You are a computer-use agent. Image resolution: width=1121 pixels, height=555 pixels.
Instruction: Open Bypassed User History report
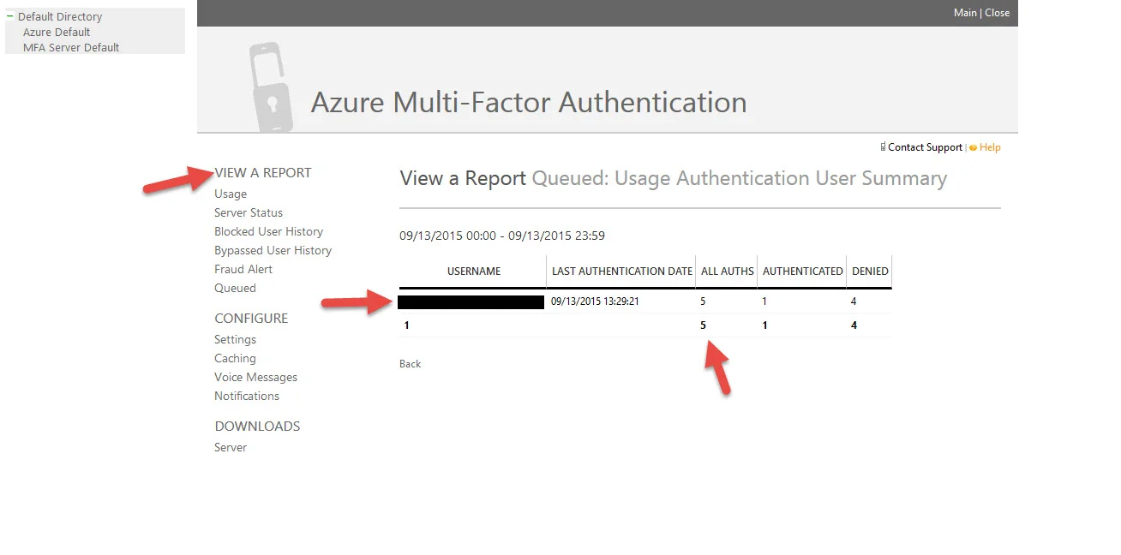click(x=273, y=250)
